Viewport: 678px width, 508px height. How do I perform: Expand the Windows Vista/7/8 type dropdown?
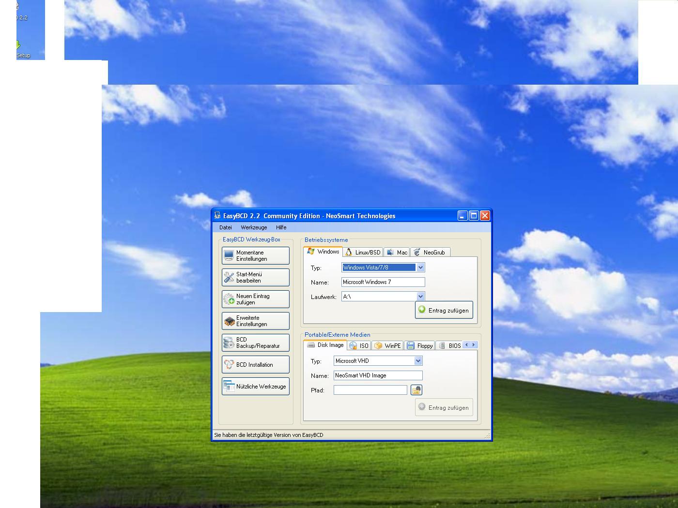(420, 268)
